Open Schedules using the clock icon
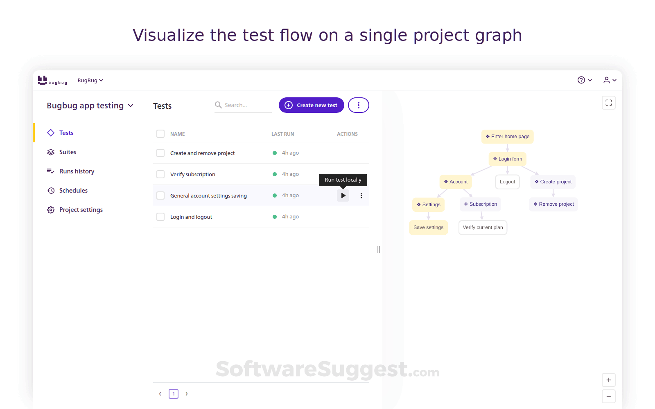 pos(50,190)
